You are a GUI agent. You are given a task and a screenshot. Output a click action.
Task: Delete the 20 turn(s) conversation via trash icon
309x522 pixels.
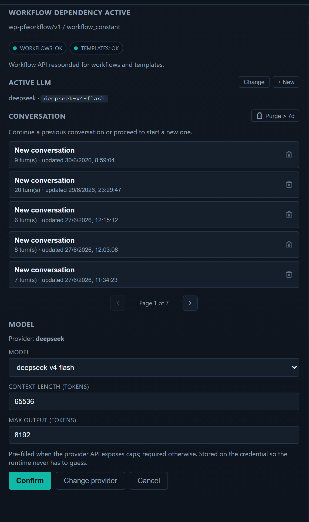289,185
